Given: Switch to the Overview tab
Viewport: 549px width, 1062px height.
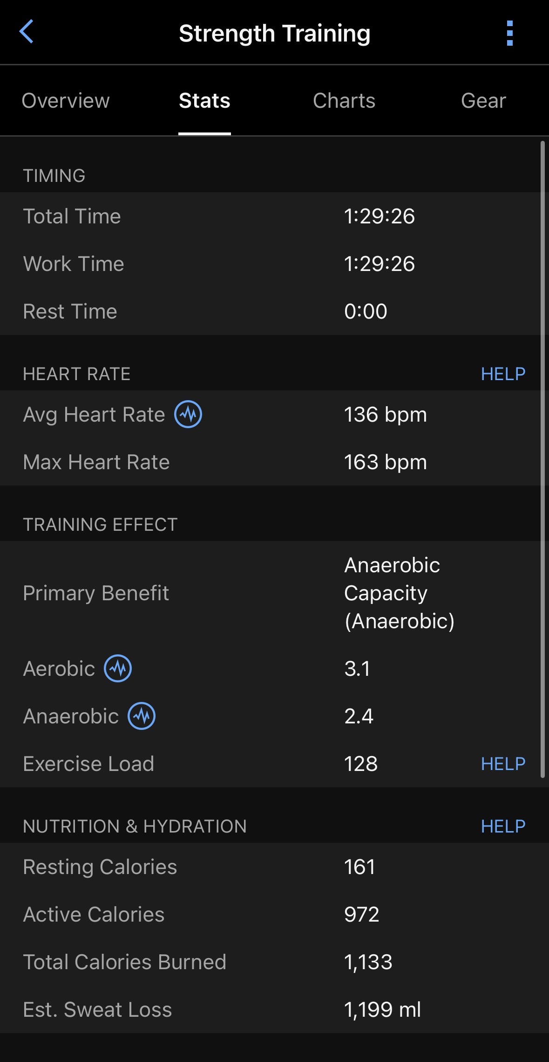Looking at the screenshot, I should 66,101.
